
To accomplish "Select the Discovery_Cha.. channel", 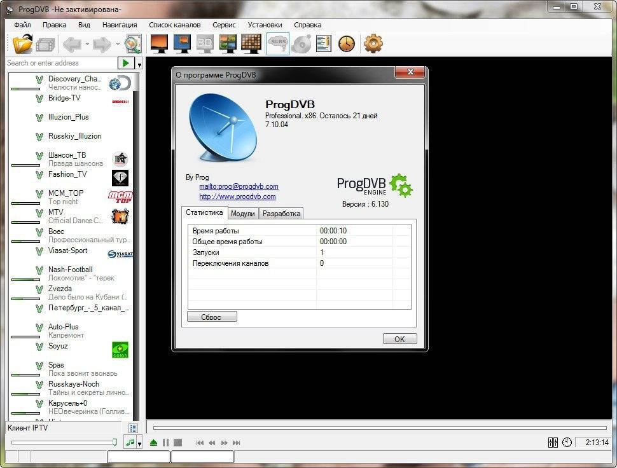I will pyautogui.click(x=71, y=83).
